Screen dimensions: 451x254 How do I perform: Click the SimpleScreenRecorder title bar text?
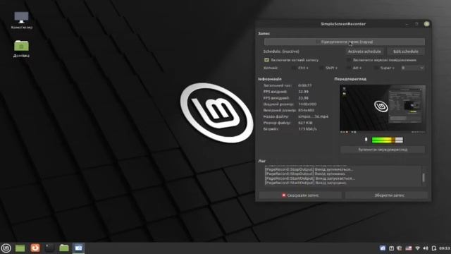pos(343,24)
